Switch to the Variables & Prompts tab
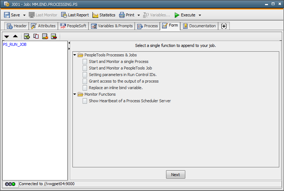 click(112, 26)
